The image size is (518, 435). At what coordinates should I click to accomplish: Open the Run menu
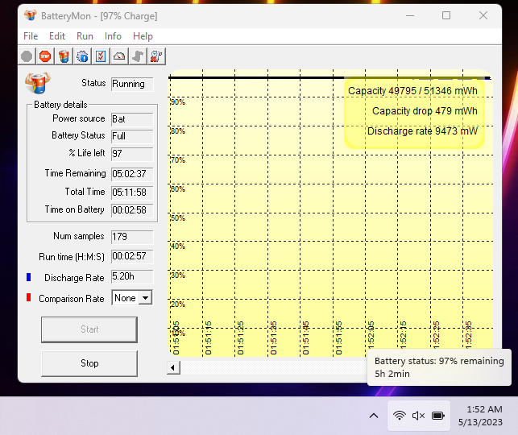85,36
